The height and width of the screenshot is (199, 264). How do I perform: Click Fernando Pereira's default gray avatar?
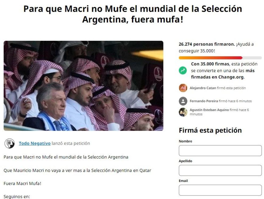tap(183, 101)
